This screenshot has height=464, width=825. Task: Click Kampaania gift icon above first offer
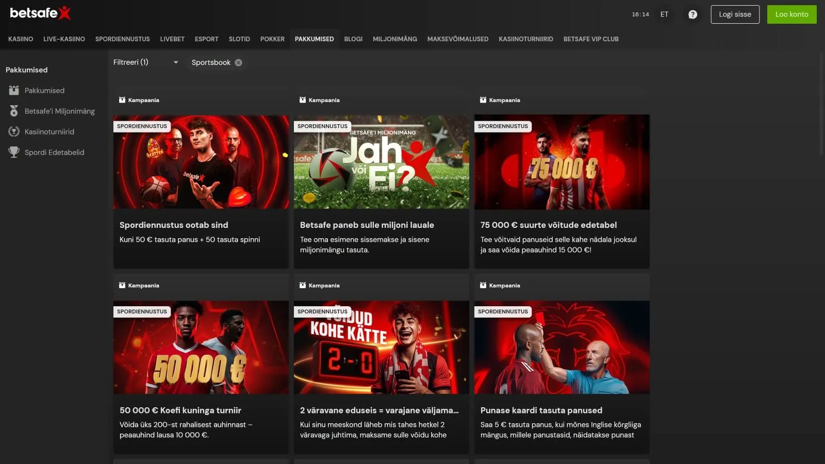(122, 100)
